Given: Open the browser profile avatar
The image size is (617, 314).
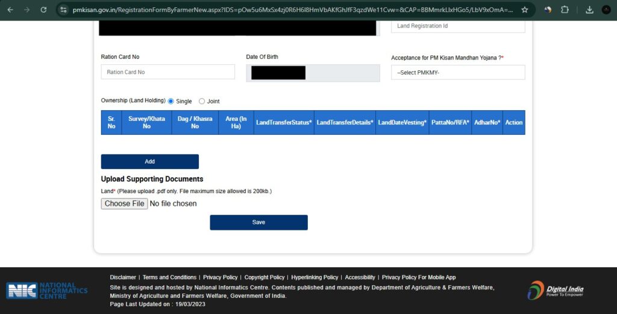Looking at the screenshot, I should 606,10.
